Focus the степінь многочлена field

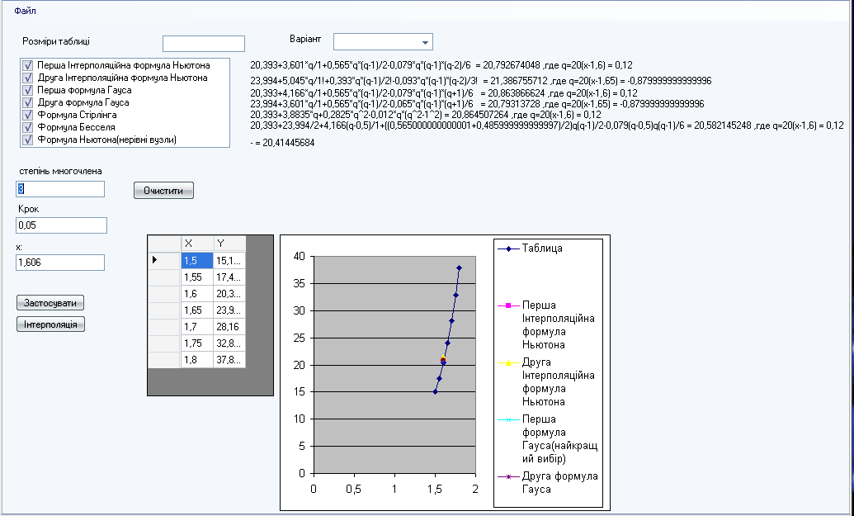click(x=60, y=190)
